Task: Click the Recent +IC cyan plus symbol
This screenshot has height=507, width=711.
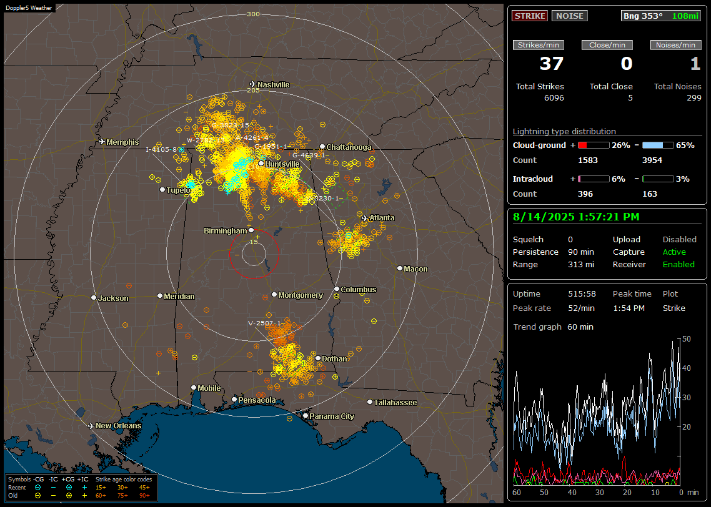Action: (84, 488)
